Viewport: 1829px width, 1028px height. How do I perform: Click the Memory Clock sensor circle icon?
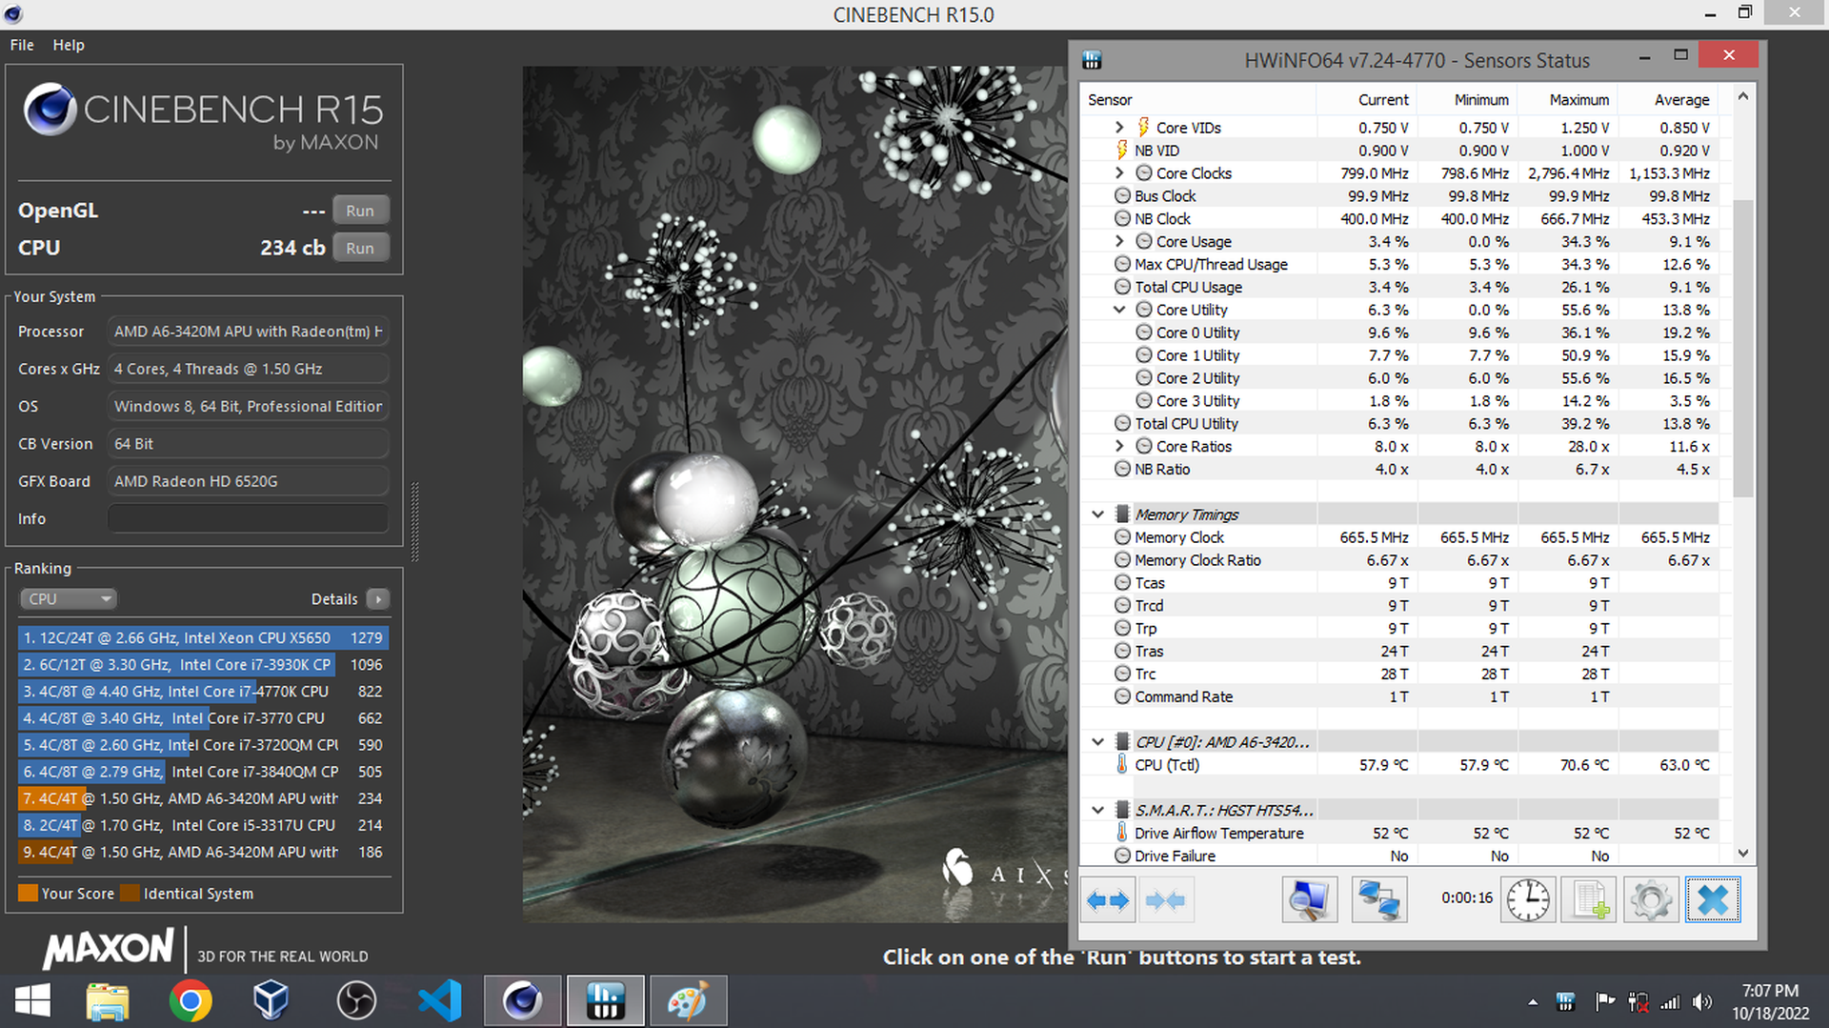coord(1122,537)
